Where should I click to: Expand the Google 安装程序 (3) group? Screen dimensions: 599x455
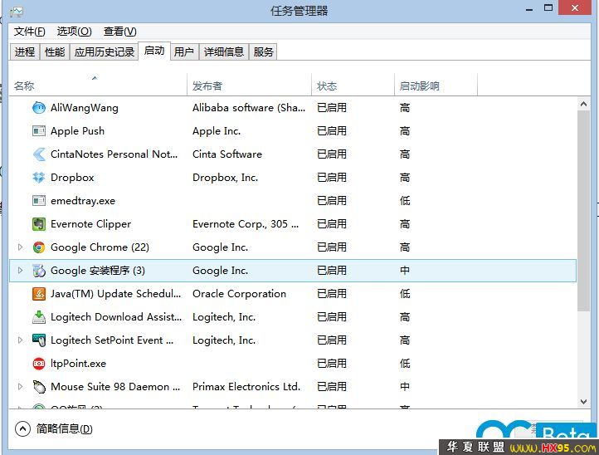[x=20, y=271]
